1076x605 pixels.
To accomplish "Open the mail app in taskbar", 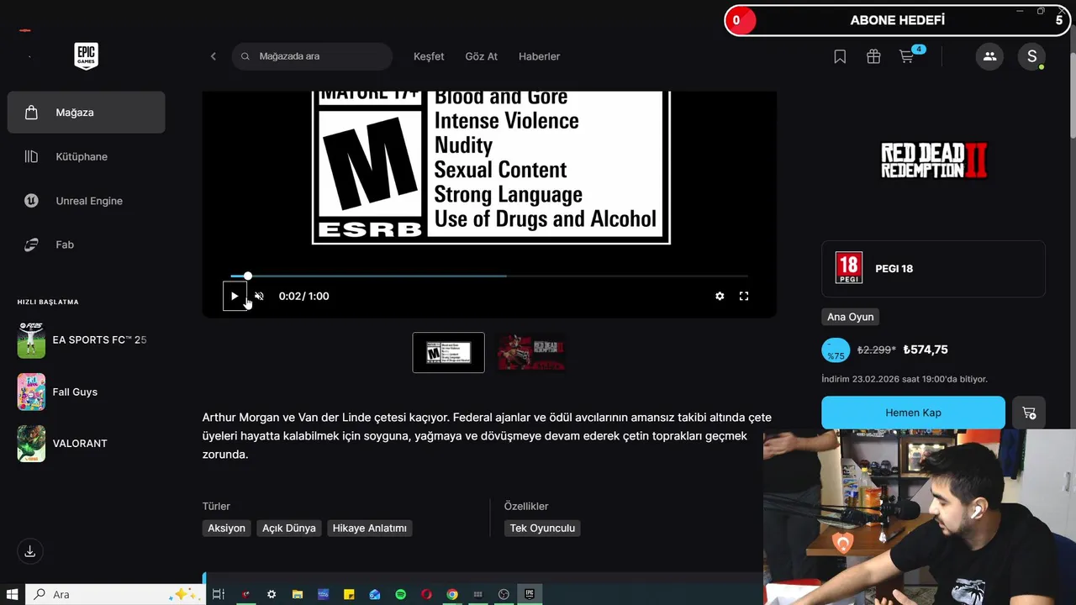I will tap(375, 594).
